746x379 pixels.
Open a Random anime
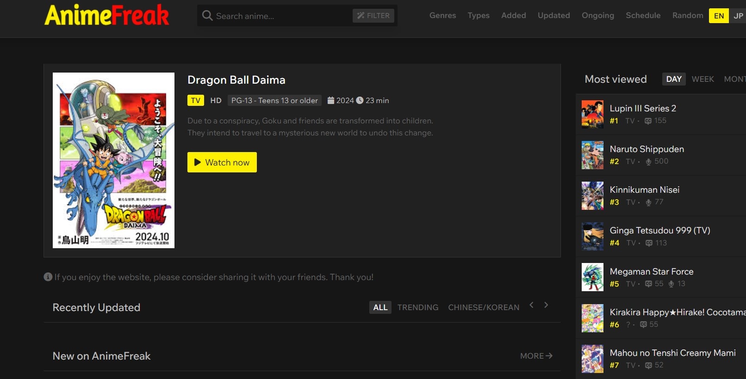tap(688, 15)
